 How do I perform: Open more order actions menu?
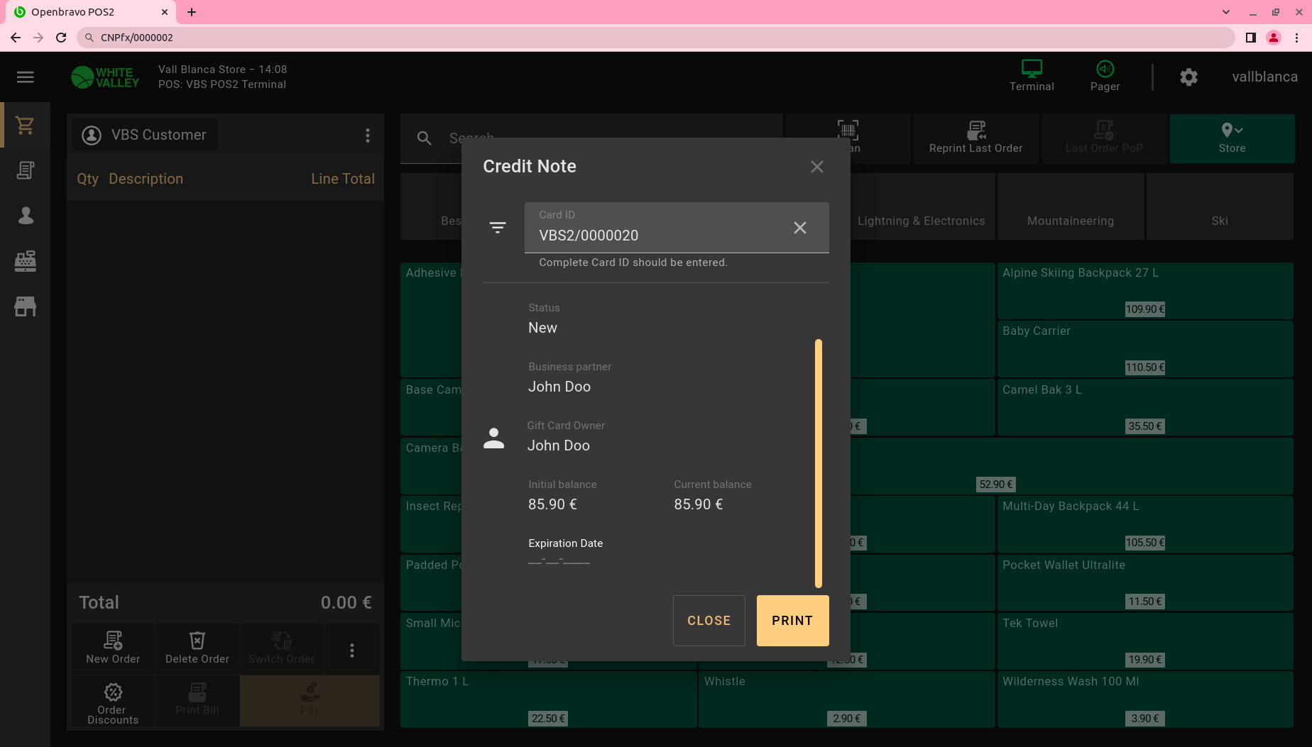point(351,651)
